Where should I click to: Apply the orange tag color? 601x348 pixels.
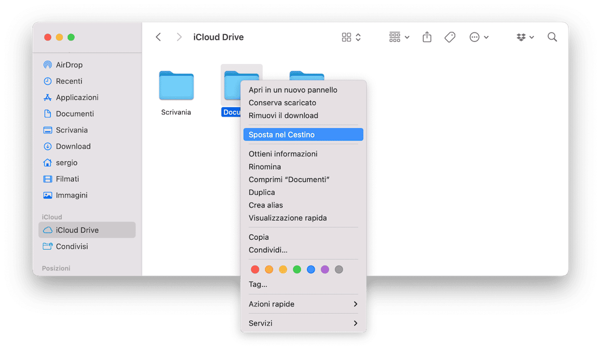(x=269, y=269)
